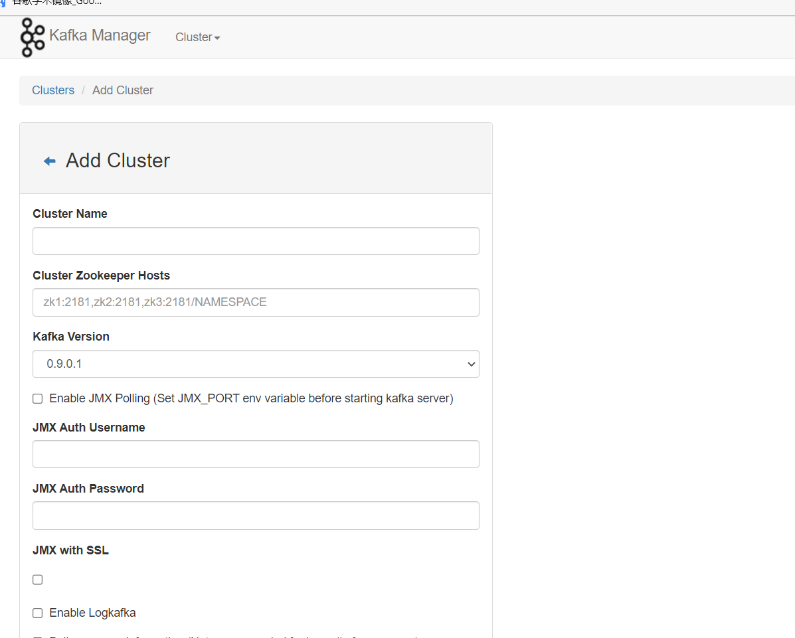Click the favicon on the browser tab
The width and height of the screenshot is (795, 638).
5,3
